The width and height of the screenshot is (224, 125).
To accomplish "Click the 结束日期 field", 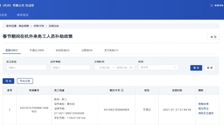I will (122, 67).
